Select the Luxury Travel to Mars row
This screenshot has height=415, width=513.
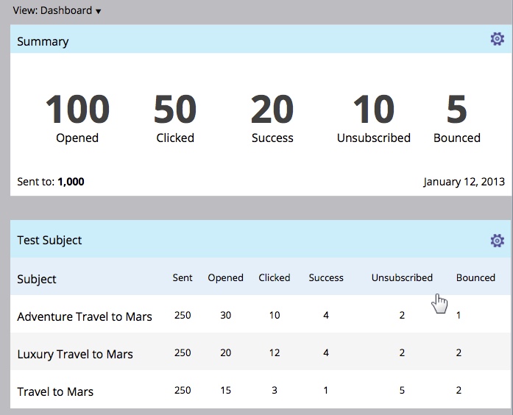pyautogui.click(x=75, y=354)
